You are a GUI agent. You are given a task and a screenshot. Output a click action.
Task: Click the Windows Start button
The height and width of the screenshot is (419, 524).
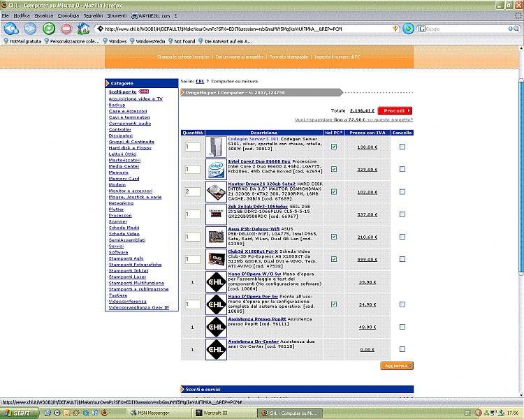tap(18, 413)
